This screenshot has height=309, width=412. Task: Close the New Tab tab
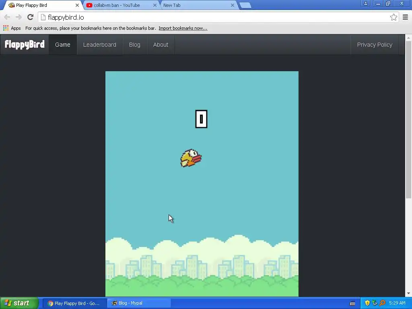click(x=232, y=5)
